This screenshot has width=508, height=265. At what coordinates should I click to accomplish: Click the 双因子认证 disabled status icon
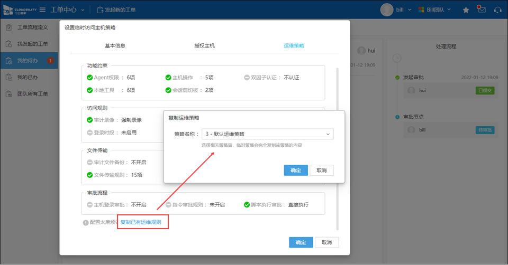click(x=247, y=78)
